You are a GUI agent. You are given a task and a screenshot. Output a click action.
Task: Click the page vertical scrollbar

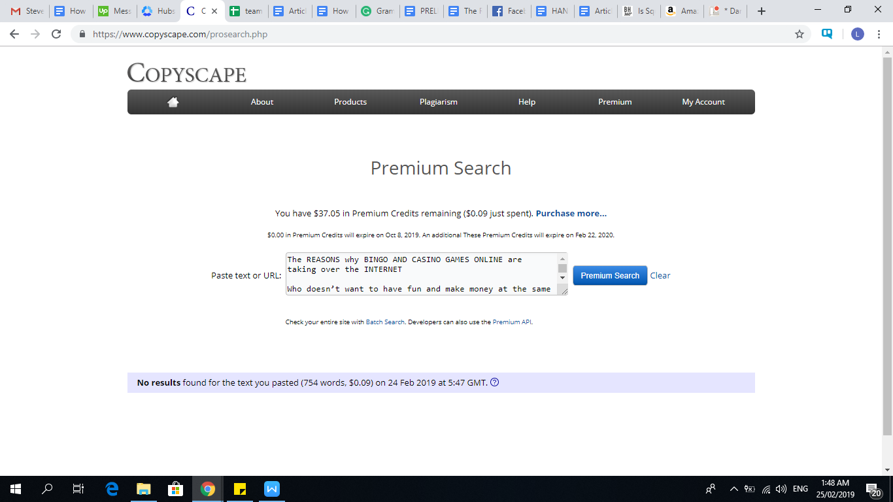887,246
